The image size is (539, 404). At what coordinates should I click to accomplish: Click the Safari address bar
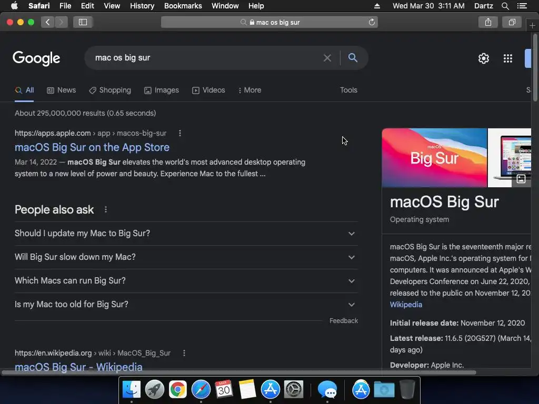[269, 22]
